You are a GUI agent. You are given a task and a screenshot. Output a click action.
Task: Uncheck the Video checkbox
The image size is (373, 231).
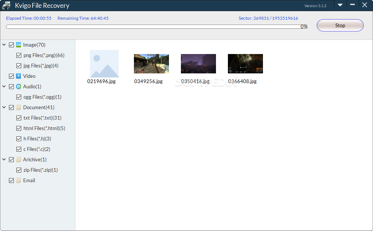pos(11,76)
